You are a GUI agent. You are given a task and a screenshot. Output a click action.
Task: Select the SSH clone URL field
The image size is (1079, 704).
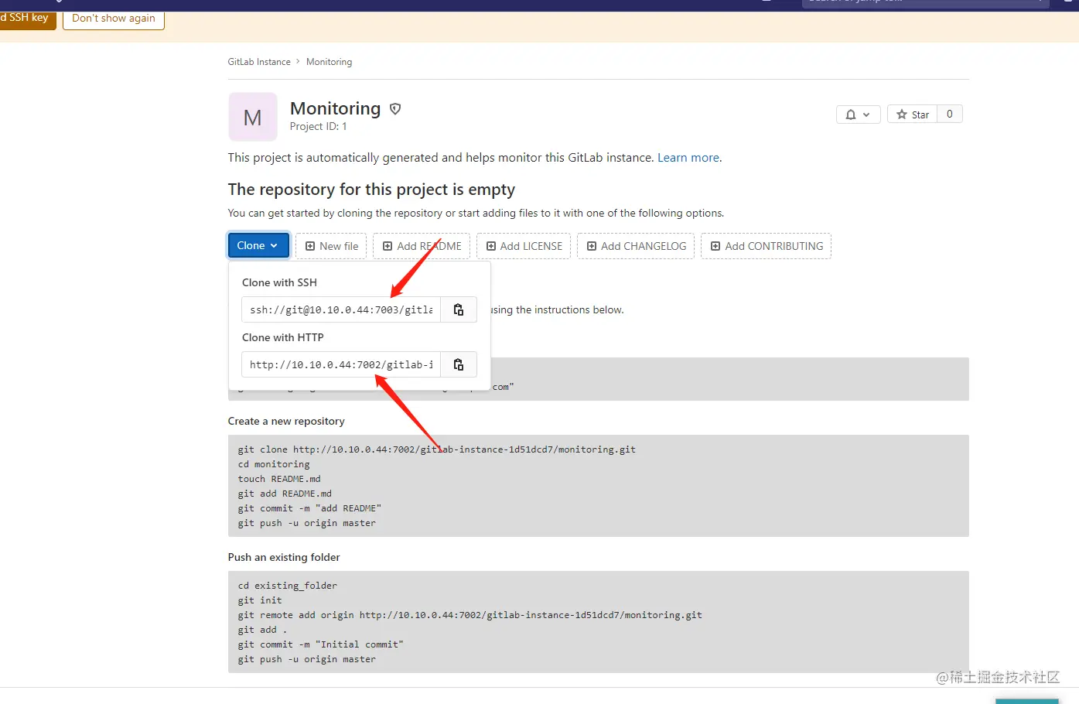click(x=341, y=309)
